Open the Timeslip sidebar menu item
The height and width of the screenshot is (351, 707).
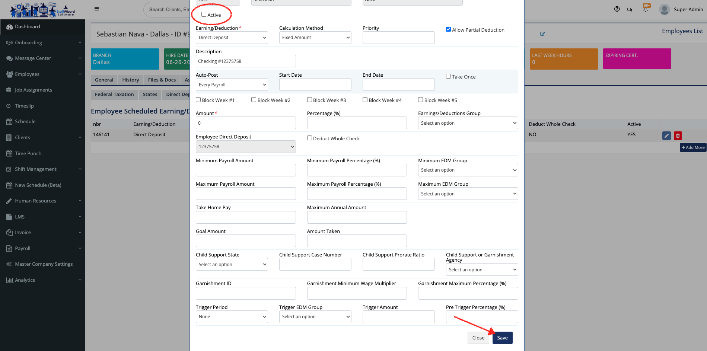(x=24, y=106)
